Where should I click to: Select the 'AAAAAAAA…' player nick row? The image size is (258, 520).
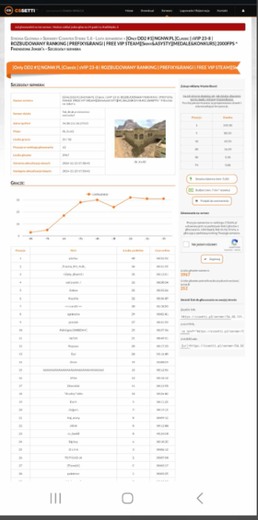click(x=74, y=370)
